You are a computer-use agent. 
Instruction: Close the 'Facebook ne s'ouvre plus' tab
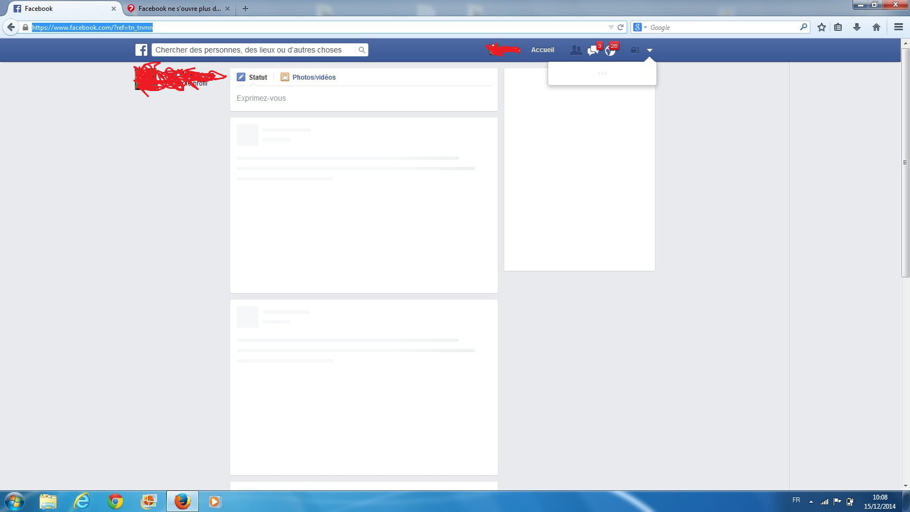point(227,9)
